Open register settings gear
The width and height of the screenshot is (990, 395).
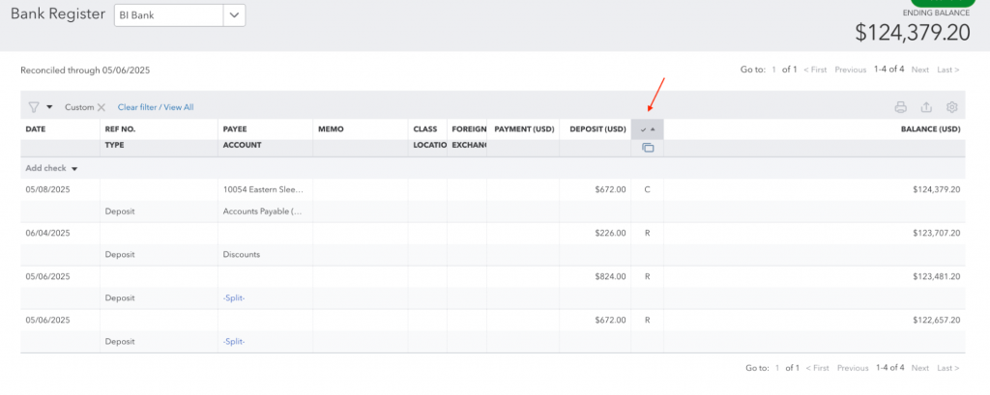(951, 107)
